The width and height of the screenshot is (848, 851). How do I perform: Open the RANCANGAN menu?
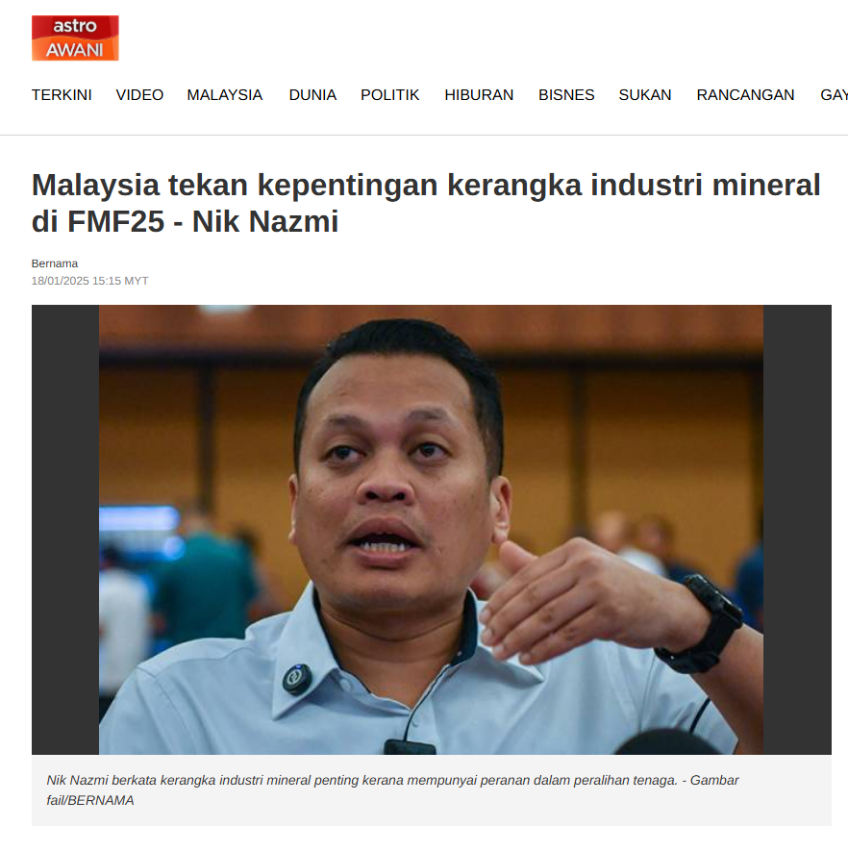(x=745, y=95)
